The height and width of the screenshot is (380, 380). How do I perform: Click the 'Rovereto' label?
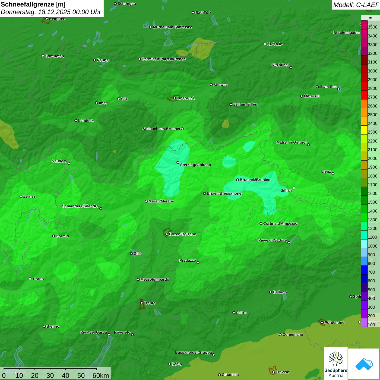coord(122,332)
